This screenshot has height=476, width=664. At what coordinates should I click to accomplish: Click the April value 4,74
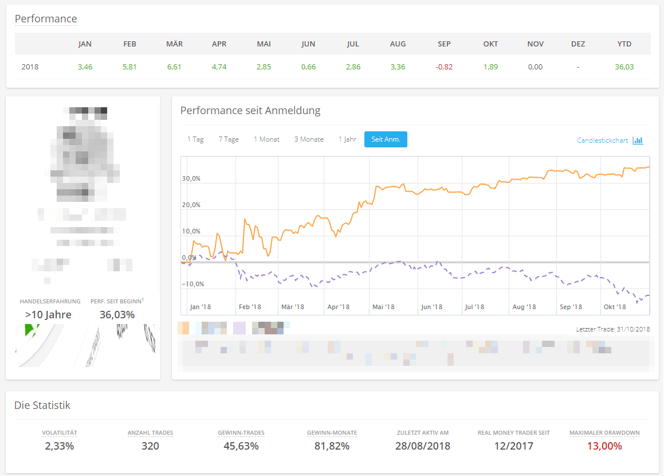[x=219, y=67]
